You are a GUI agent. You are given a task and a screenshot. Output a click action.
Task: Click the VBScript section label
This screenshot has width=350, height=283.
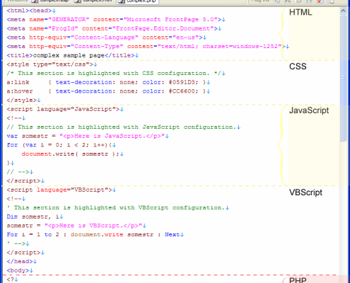click(x=305, y=192)
